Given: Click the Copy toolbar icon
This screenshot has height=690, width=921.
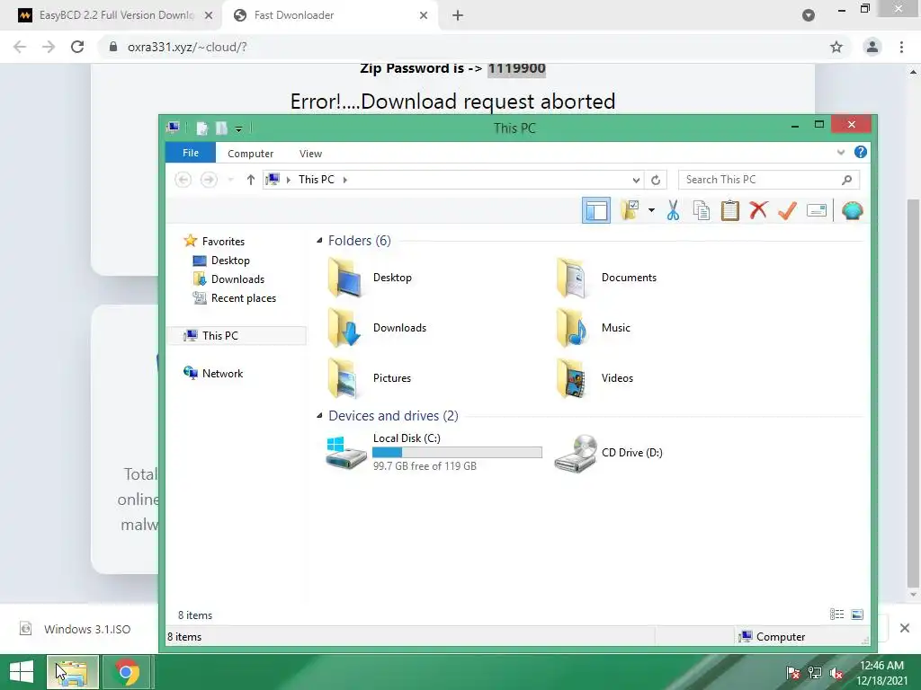Looking at the screenshot, I should pos(702,210).
